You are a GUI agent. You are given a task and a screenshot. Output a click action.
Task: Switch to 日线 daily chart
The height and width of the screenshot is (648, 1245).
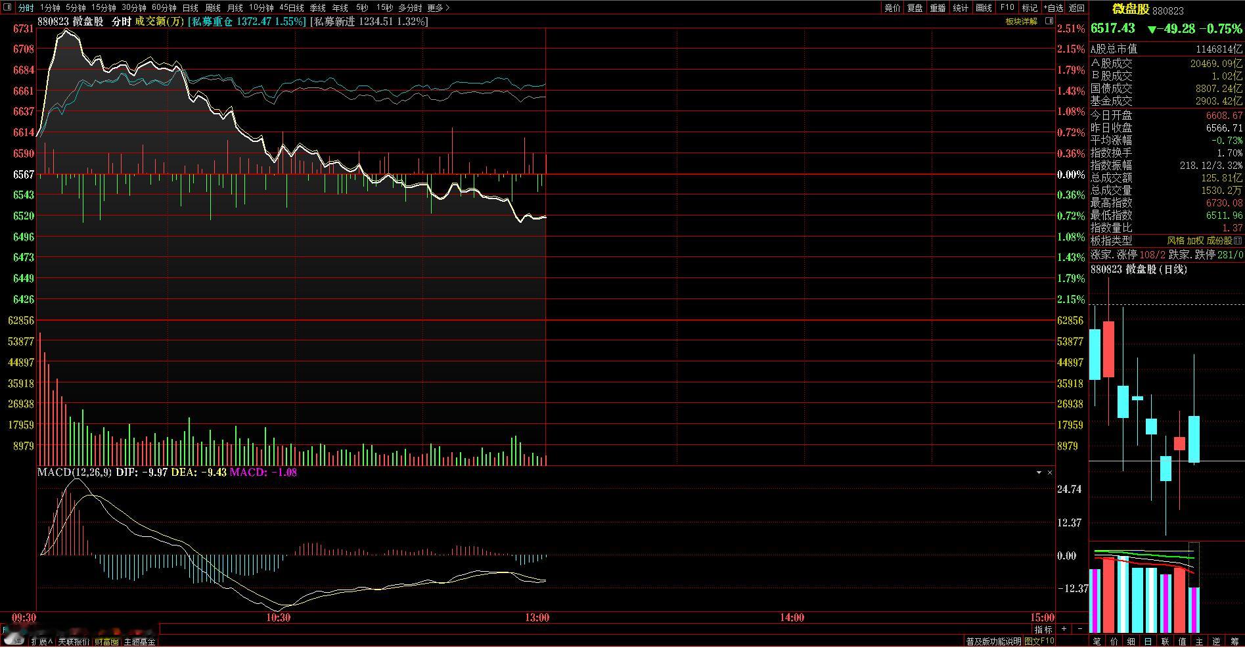[190, 8]
